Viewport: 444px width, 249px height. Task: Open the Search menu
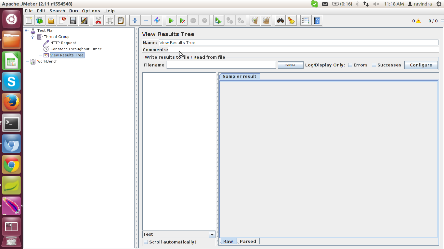[57, 11]
